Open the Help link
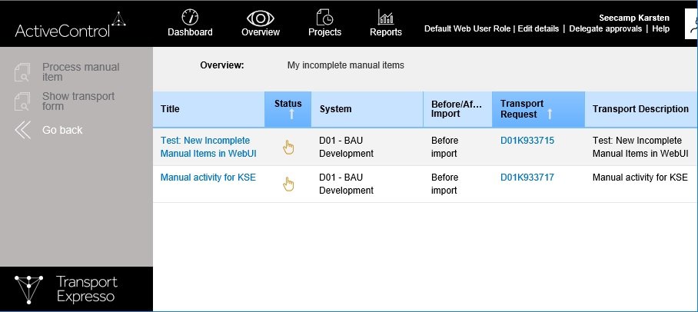Viewport: 698px width, 312px height. (x=661, y=28)
